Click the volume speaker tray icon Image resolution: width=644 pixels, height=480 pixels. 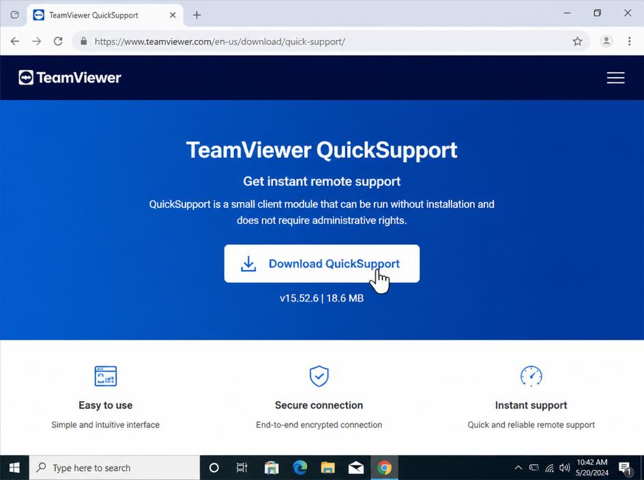565,468
